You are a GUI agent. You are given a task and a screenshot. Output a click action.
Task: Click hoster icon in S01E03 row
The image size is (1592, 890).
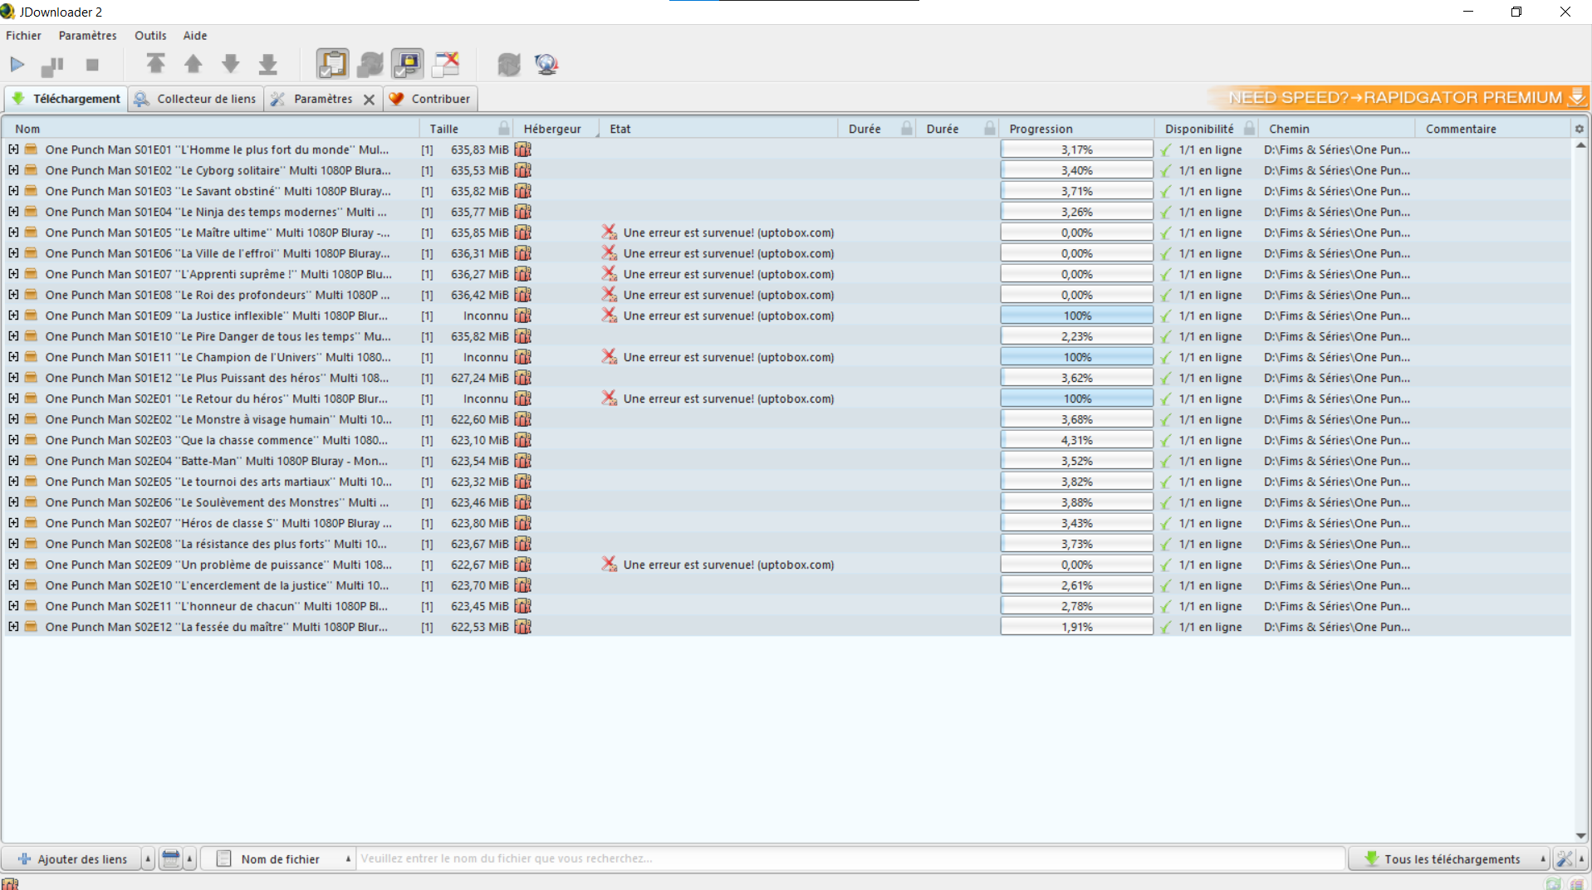pos(522,191)
